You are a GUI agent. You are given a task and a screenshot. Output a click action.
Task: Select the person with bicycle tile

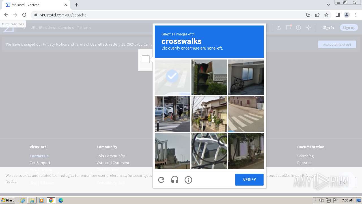pyautogui.click(x=246, y=151)
